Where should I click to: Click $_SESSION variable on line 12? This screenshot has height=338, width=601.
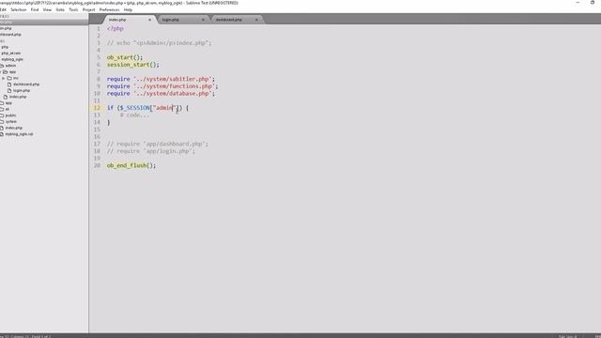tap(134, 108)
